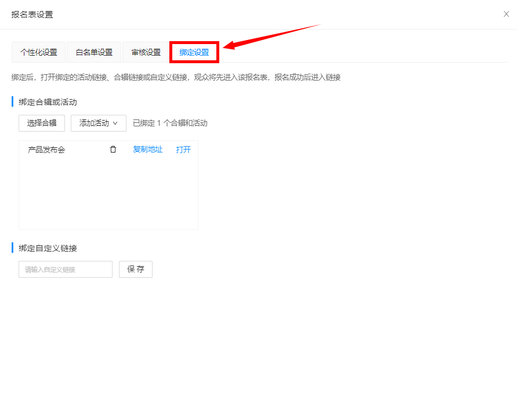Image resolution: width=518 pixels, height=407 pixels.
Task: Go to the 审核设置 tab
Action: pos(146,52)
